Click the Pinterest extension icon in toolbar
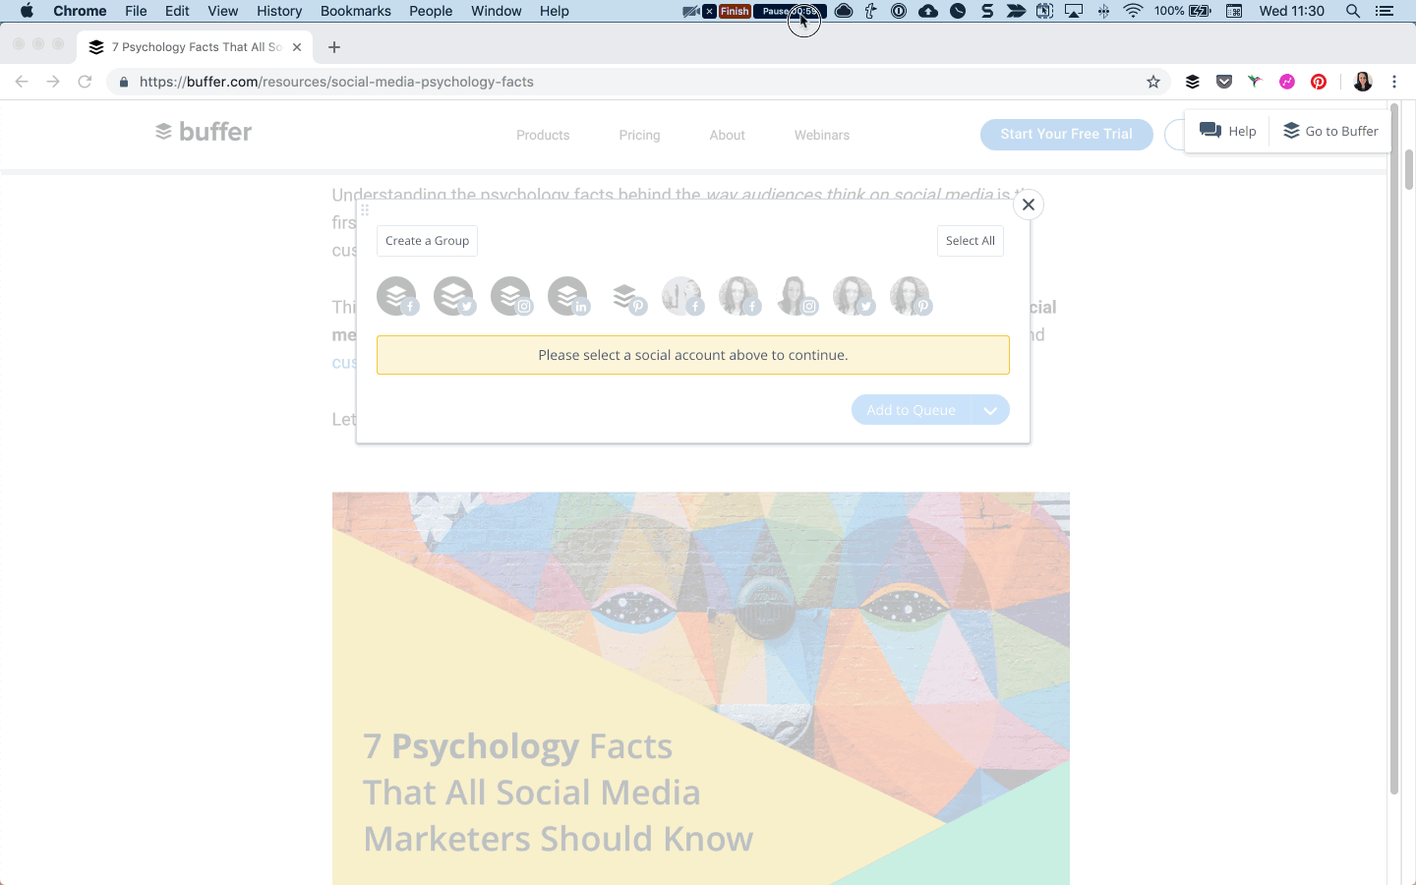 tap(1318, 81)
